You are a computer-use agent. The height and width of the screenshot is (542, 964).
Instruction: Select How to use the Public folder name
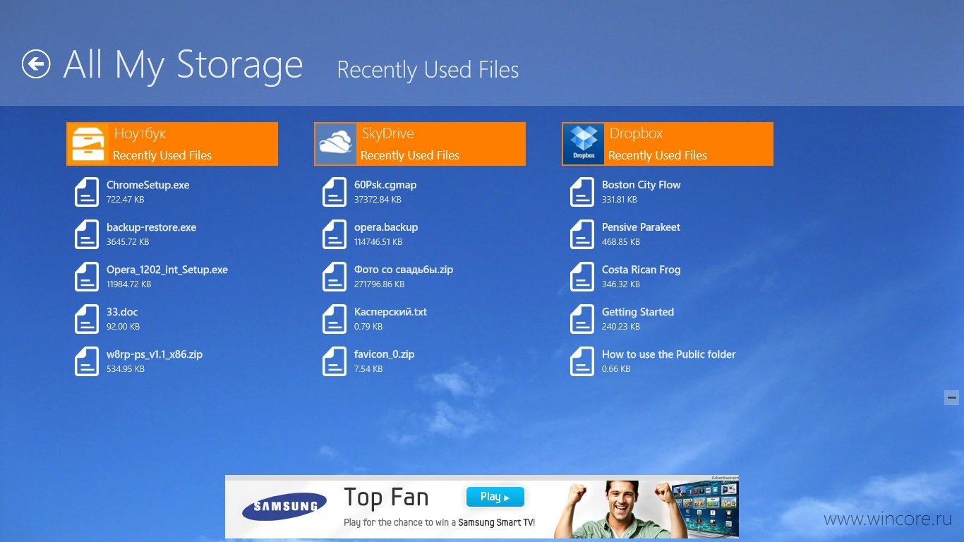[669, 354]
